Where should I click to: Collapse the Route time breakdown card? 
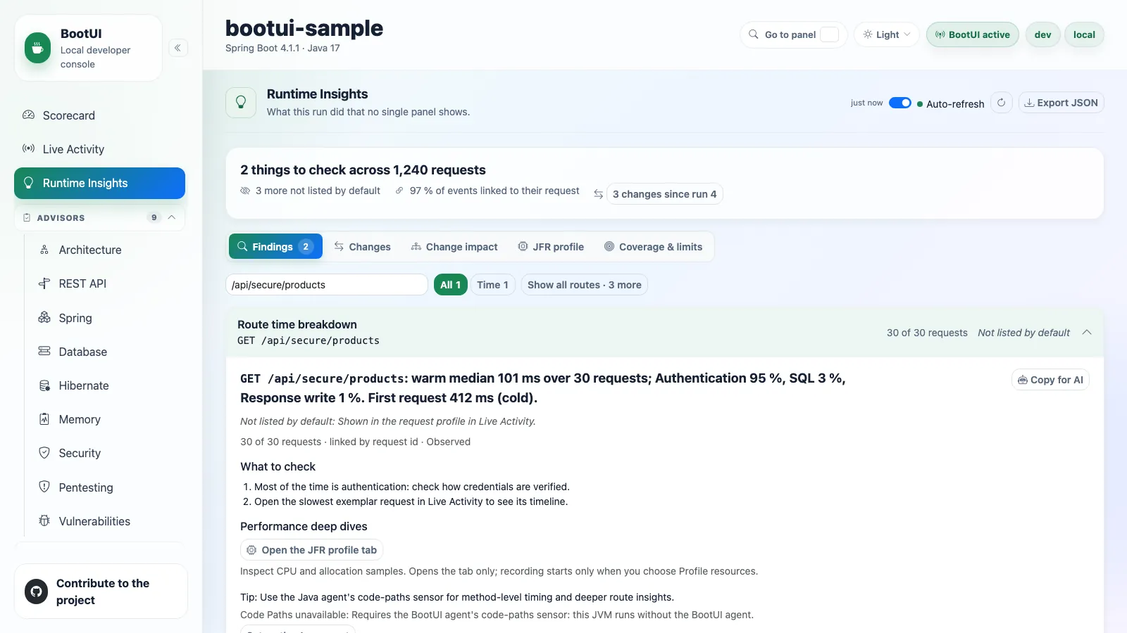(1087, 333)
